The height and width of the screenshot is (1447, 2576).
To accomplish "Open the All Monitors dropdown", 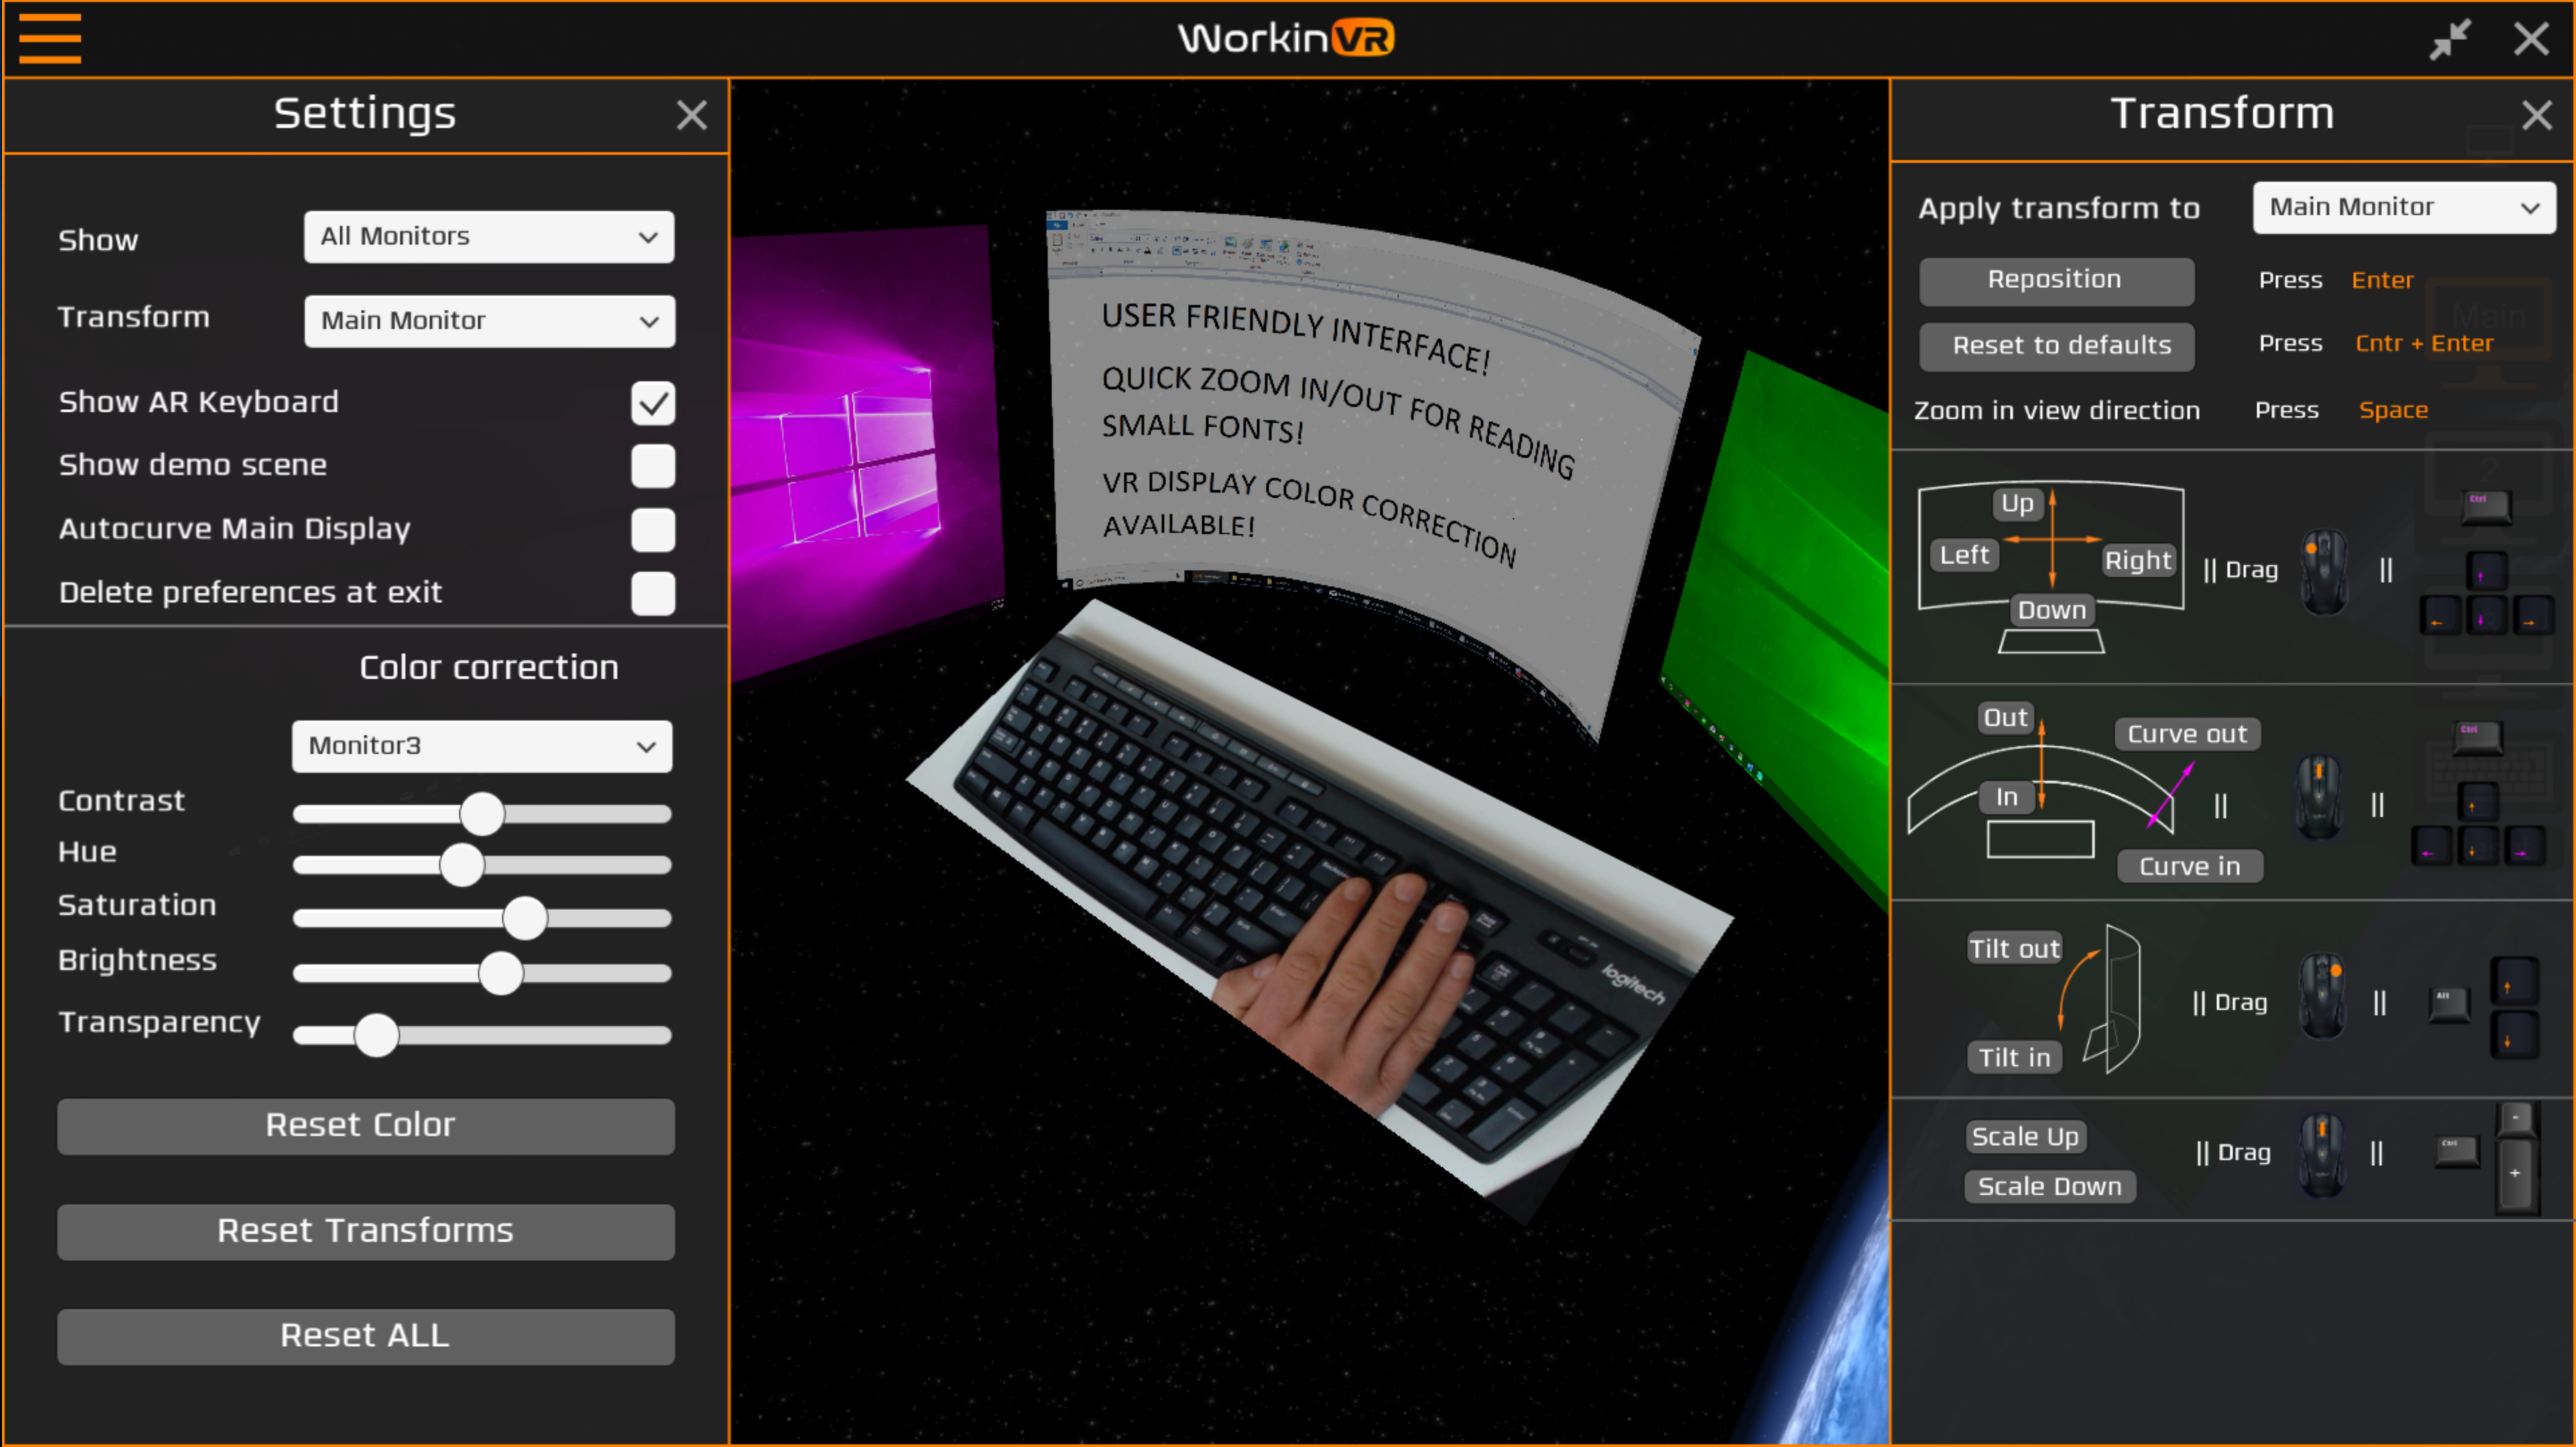I will click(488, 237).
